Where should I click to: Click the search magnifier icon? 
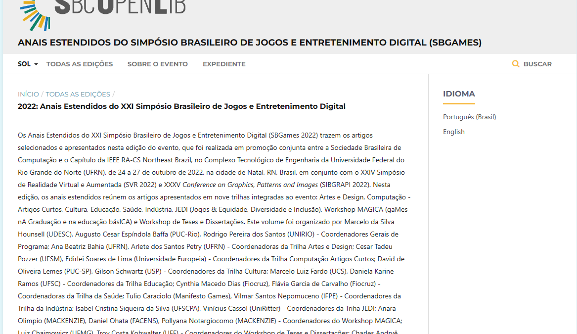[516, 64]
